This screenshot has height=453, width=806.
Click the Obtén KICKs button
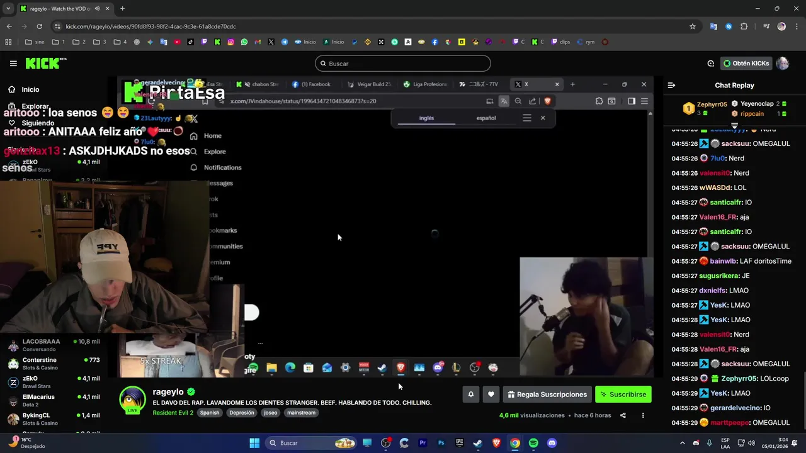pos(747,64)
